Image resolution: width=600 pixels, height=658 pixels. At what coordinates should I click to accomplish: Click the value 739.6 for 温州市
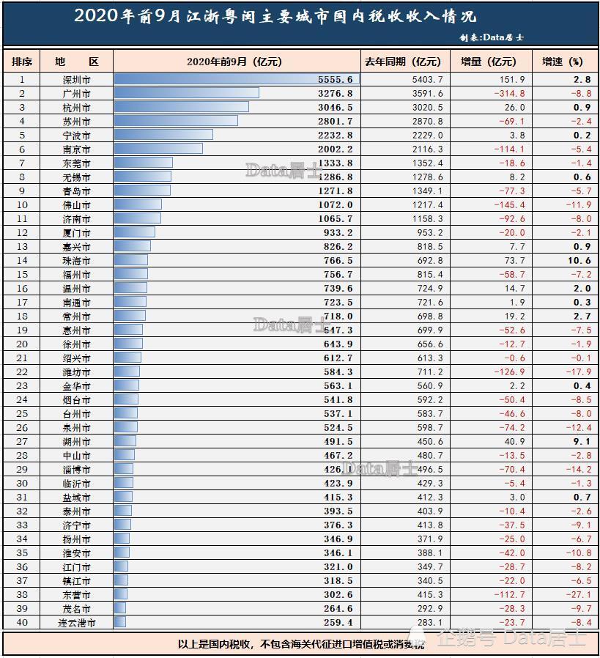click(338, 288)
